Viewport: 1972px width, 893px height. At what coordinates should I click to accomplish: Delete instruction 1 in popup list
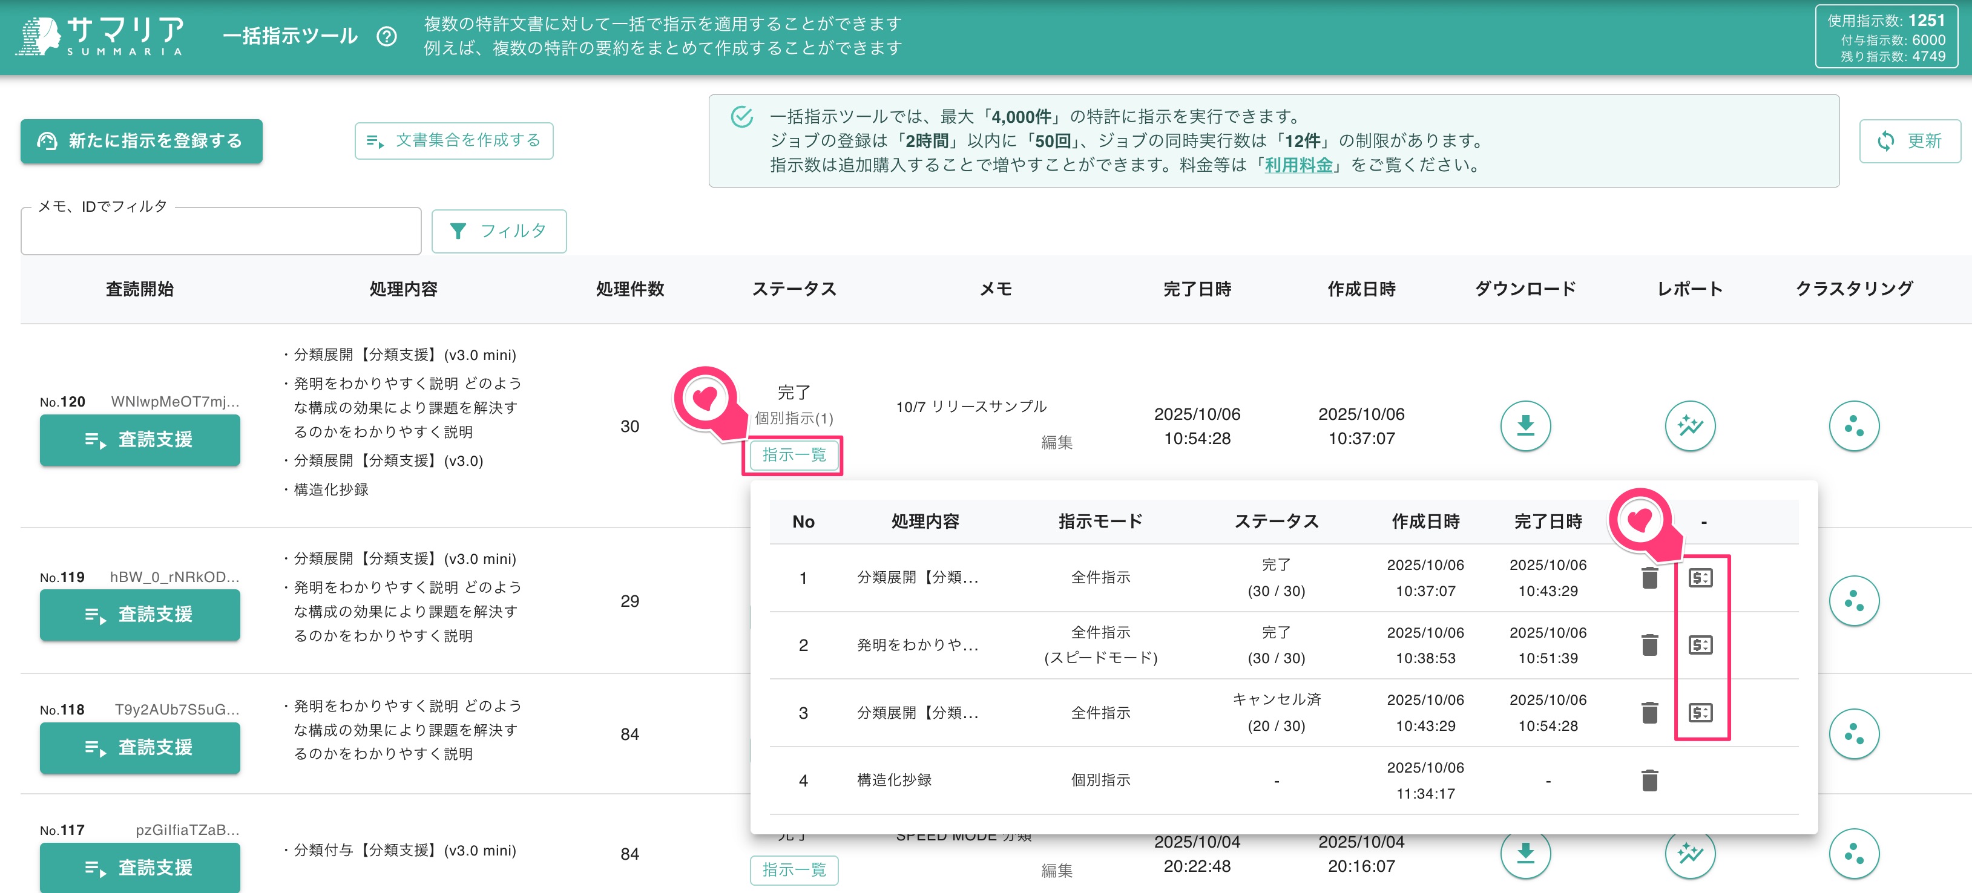(1650, 578)
